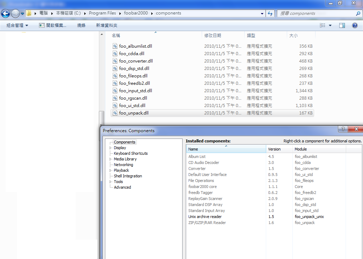Open dropdown arrow after foobar2000 breadcrumb
Screen dimensions: 363x259
[x=152, y=13]
